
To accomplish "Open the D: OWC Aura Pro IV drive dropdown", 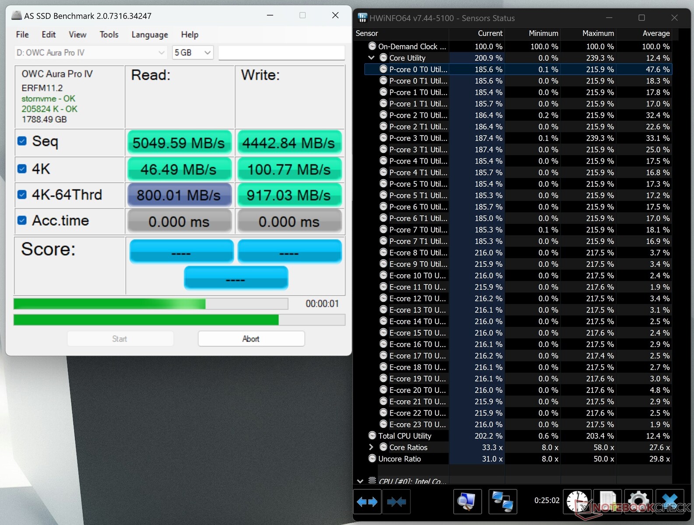I will (91, 52).
